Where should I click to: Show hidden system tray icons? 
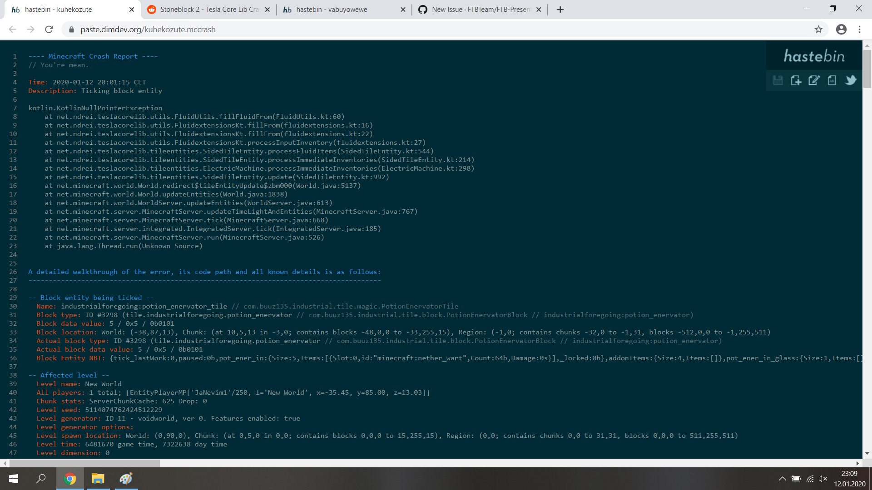point(782,479)
